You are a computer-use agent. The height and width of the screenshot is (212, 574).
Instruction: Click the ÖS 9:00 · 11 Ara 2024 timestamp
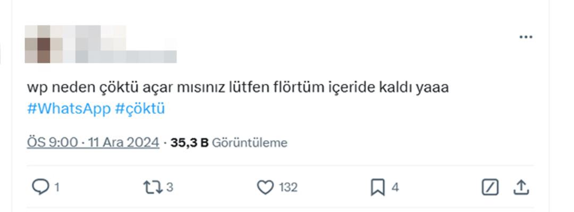(x=93, y=143)
